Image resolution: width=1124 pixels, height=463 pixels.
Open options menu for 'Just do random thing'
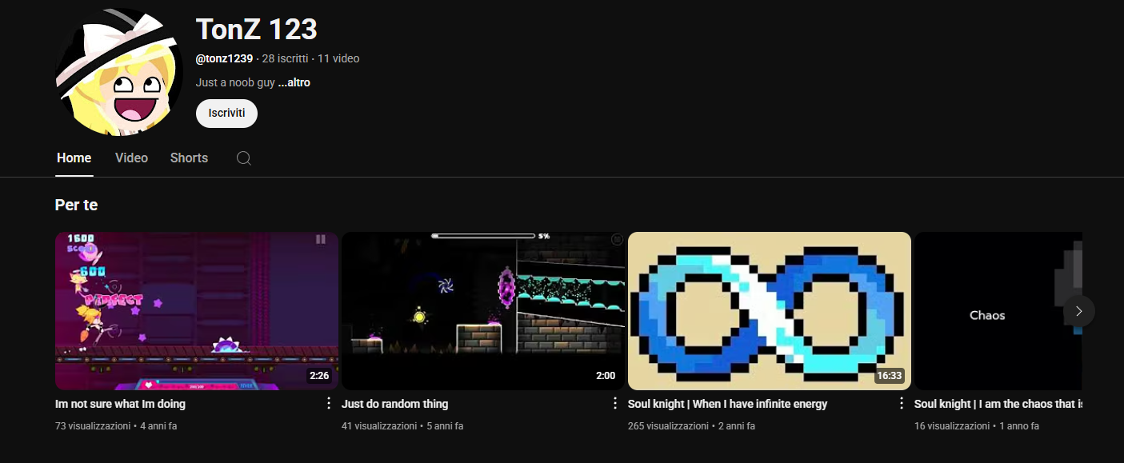(614, 403)
